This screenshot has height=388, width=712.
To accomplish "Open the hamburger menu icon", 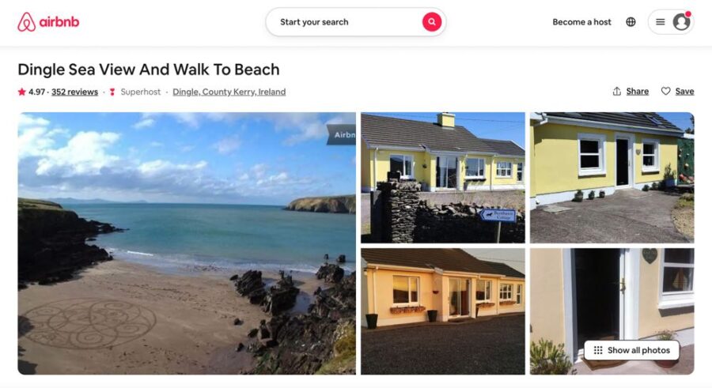I will tap(661, 22).
